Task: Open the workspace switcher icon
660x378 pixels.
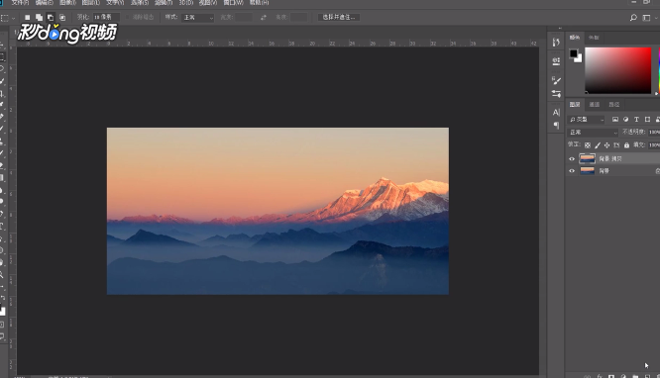Action: point(646,17)
